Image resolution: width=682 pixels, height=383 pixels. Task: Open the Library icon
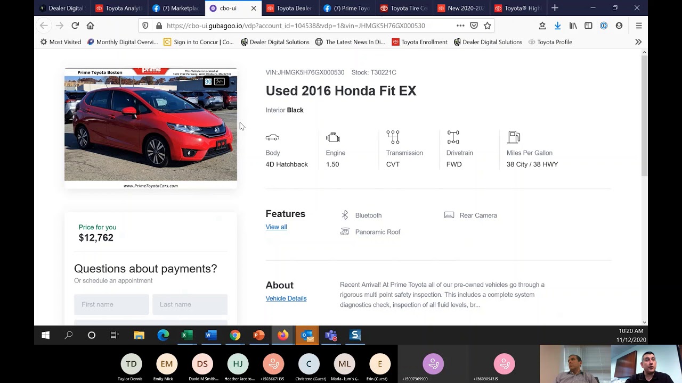pyautogui.click(x=573, y=26)
